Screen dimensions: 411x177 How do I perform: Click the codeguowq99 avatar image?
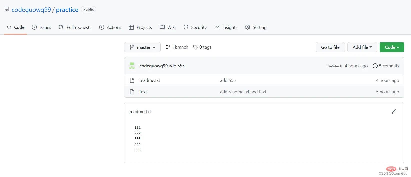point(132,66)
